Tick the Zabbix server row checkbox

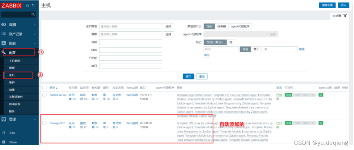click(44, 95)
